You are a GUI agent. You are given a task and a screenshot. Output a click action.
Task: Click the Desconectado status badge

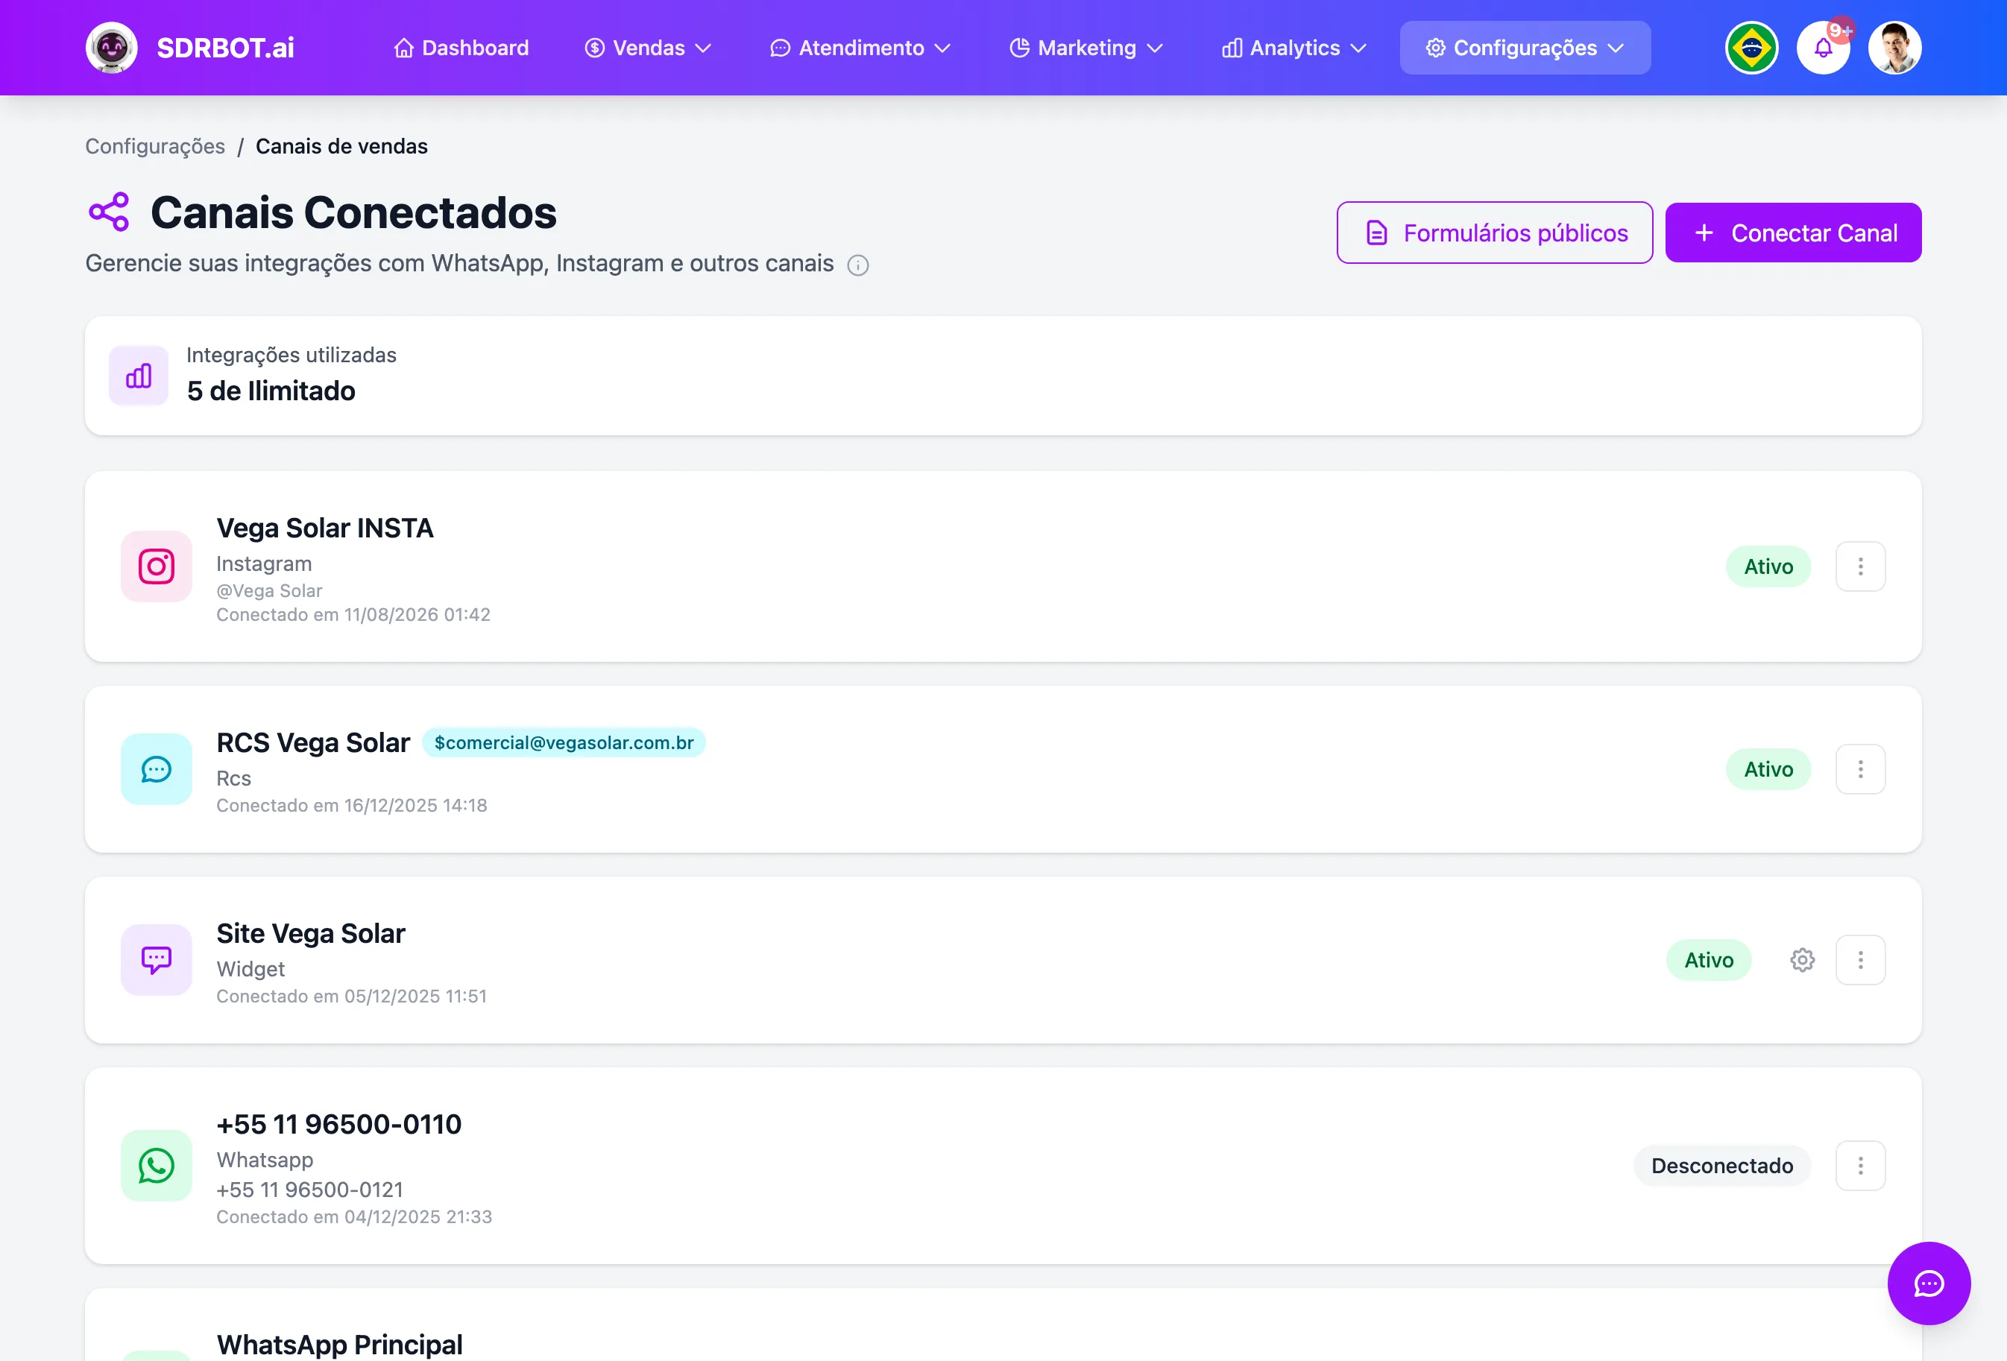click(x=1722, y=1166)
